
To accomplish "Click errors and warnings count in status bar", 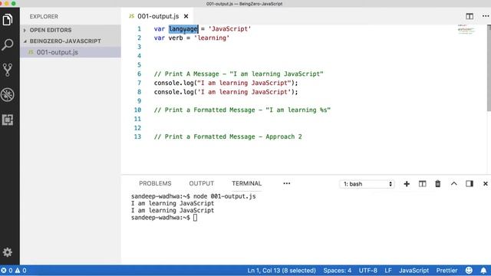I will coord(14,271).
